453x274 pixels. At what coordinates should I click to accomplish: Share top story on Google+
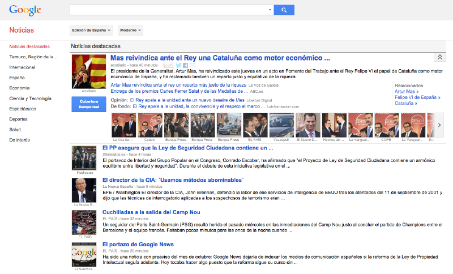[168, 66]
